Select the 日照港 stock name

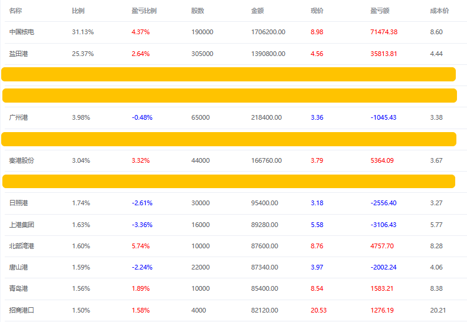(18, 203)
